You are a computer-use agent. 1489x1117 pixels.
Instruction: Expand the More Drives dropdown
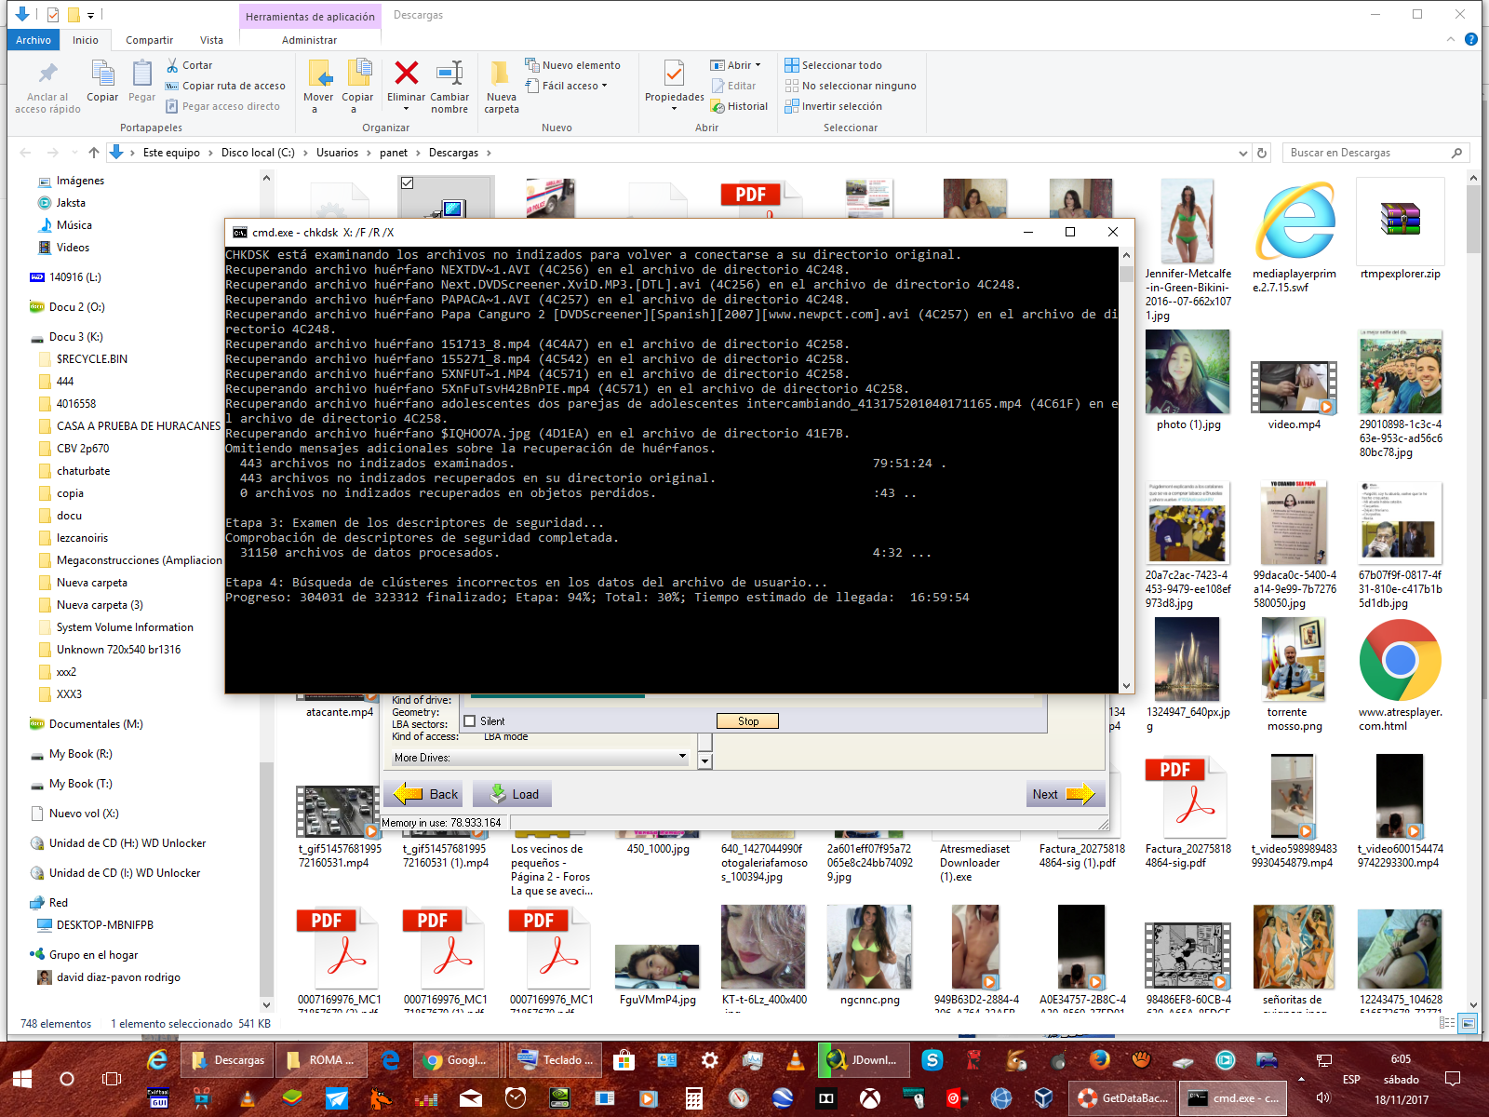(682, 758)
